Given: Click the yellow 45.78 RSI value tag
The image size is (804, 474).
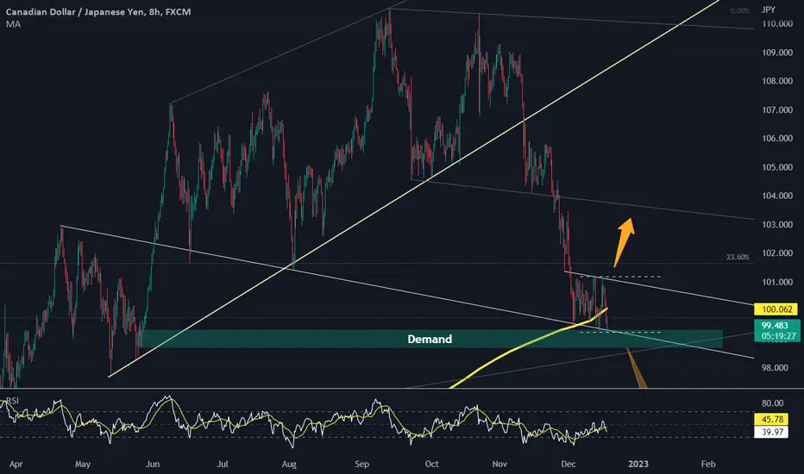Looking at the screenshot, I should 772,419.
